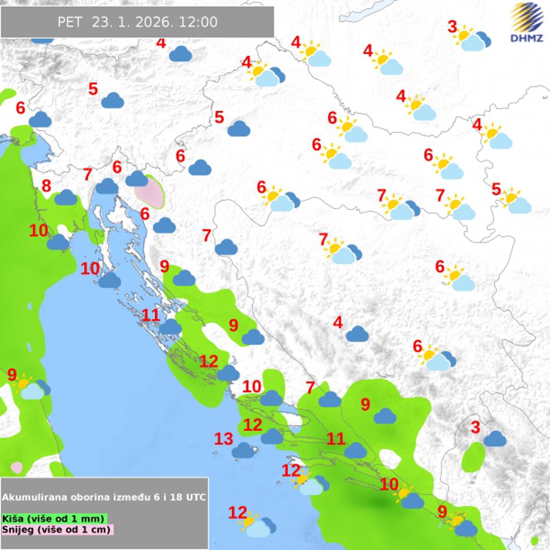Click the number 10 beside the partly sunny icon
This screenshot has height=550, width=550.
tap(389, 484)
